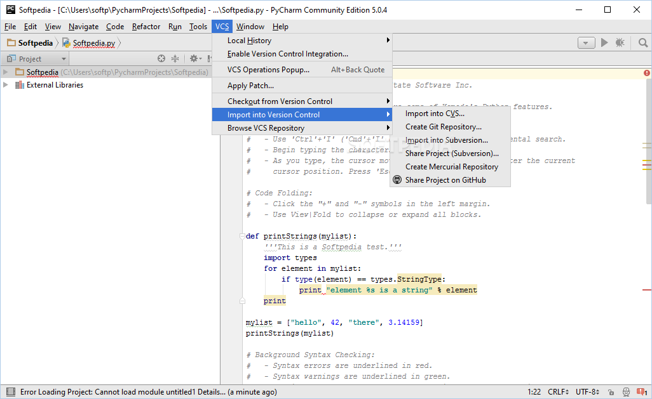Screen dimensions: 652x399
Task: Click the fold end marker near print line
Action: [242, 301]
